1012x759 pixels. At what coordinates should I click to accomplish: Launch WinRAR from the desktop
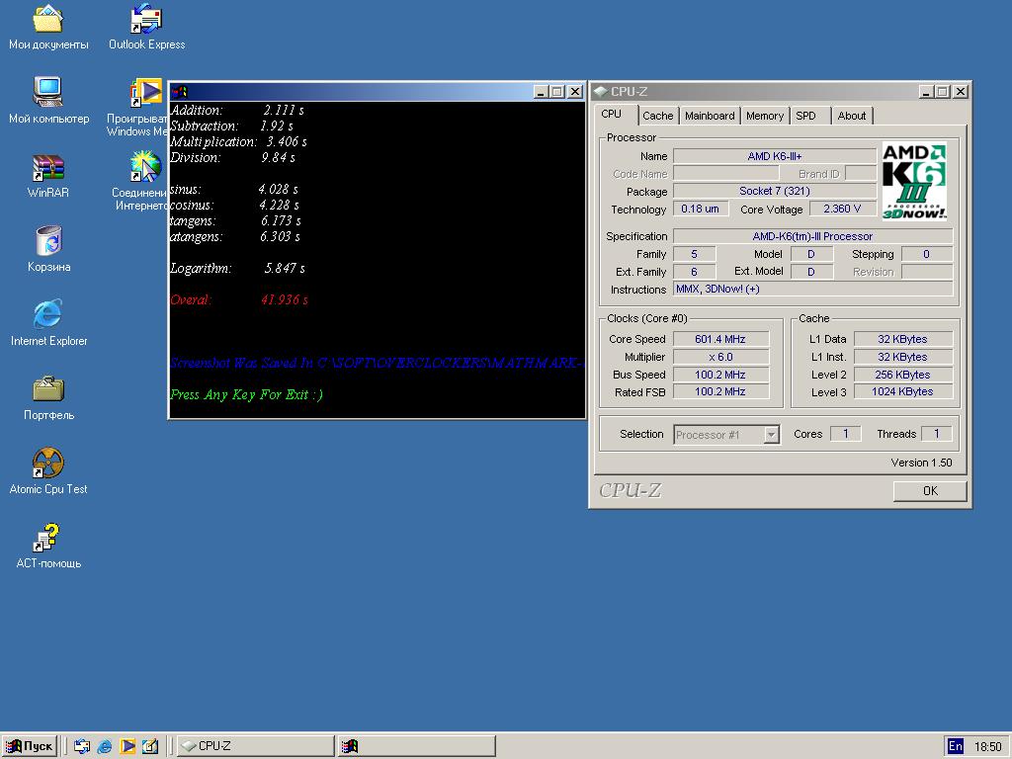pyautogui.click(x=48, y=176)
